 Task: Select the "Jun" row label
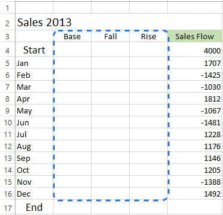click(34, 122)
